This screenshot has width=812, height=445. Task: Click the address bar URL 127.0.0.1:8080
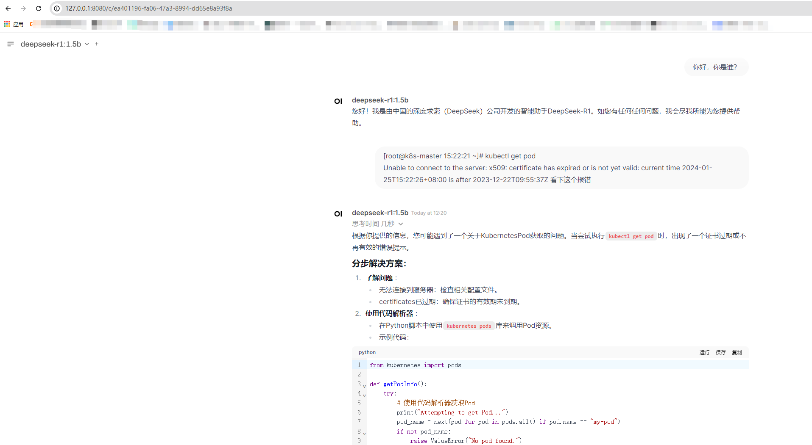[x=148, y=8]
